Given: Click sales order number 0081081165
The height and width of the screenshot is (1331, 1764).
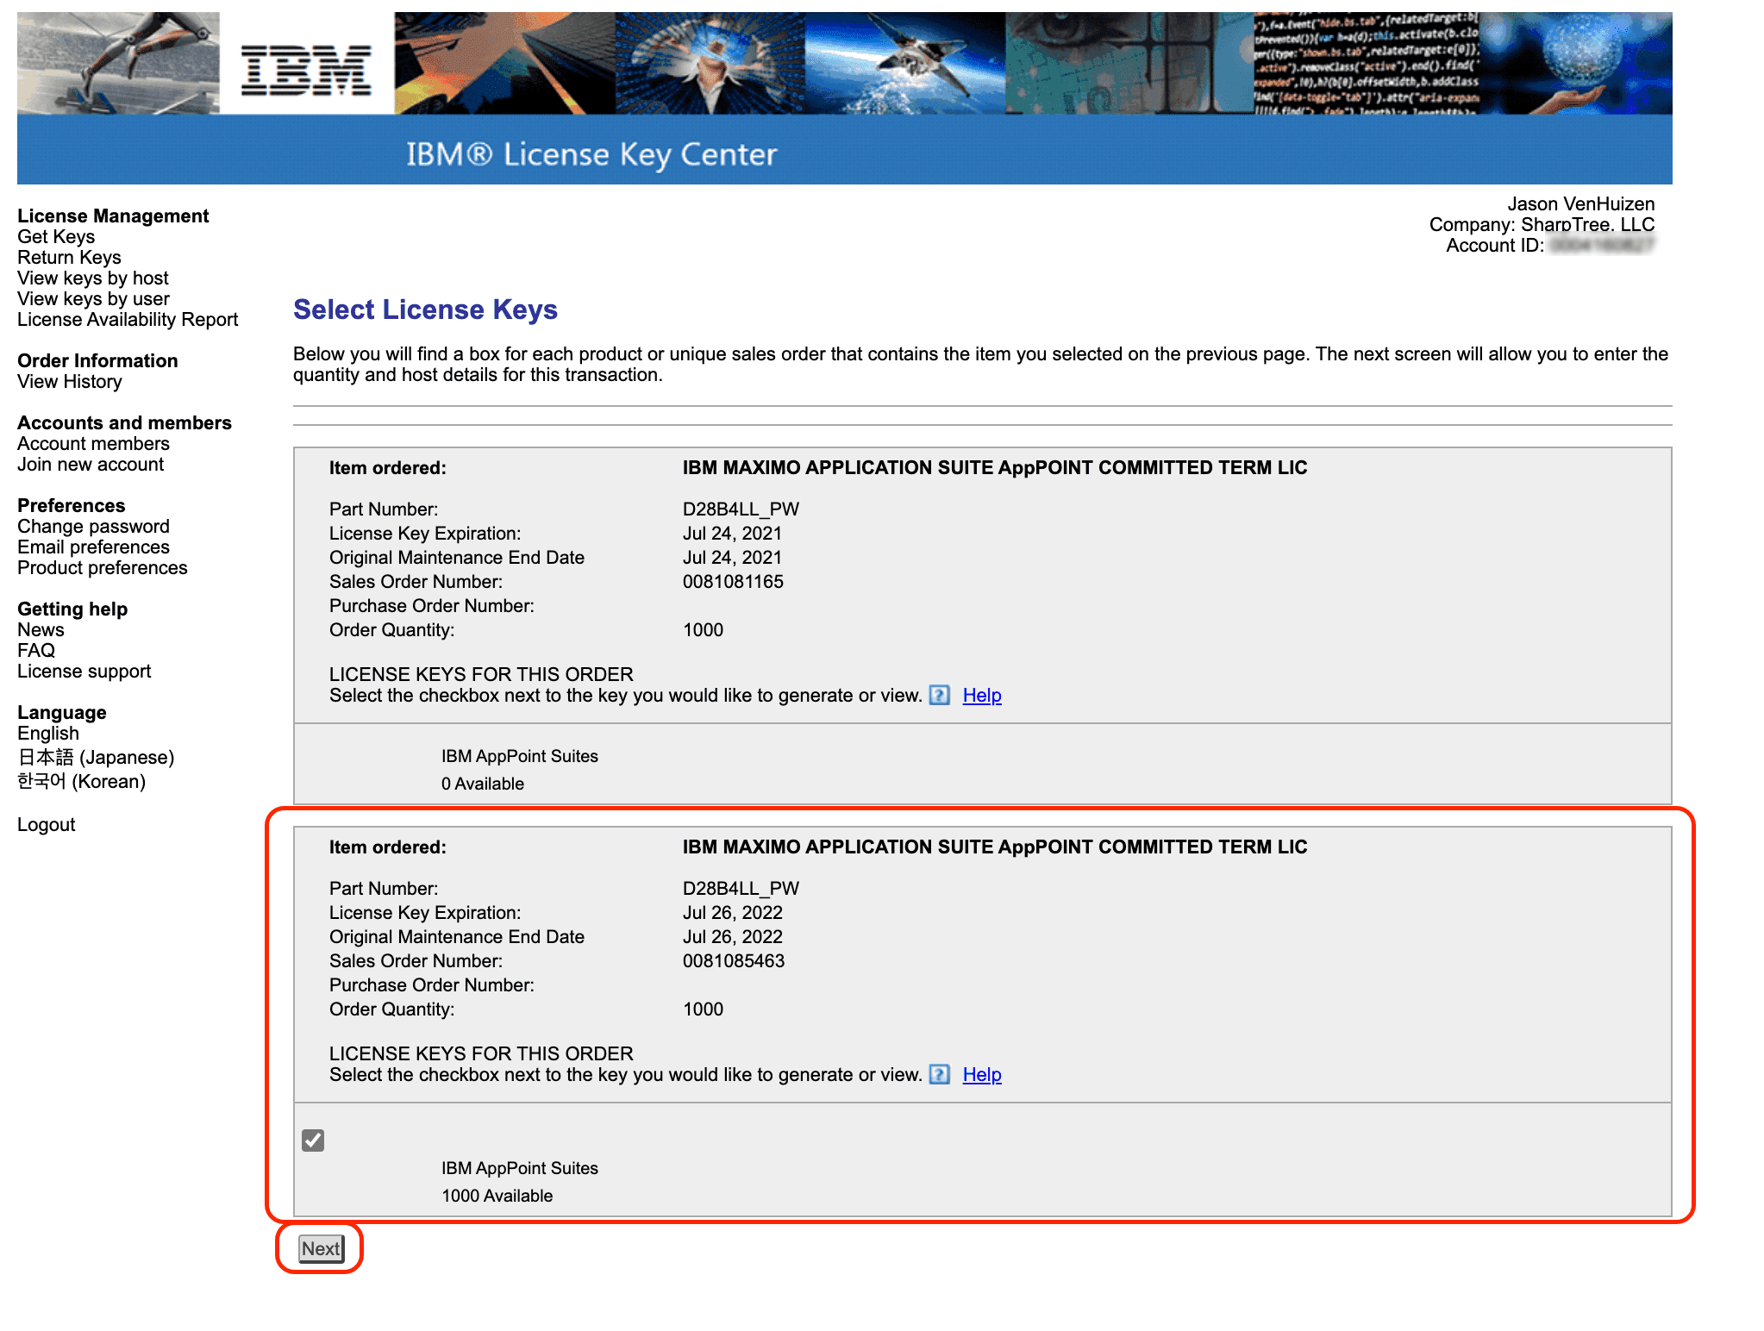Looking at the screenshot, I should pos(733,581).
